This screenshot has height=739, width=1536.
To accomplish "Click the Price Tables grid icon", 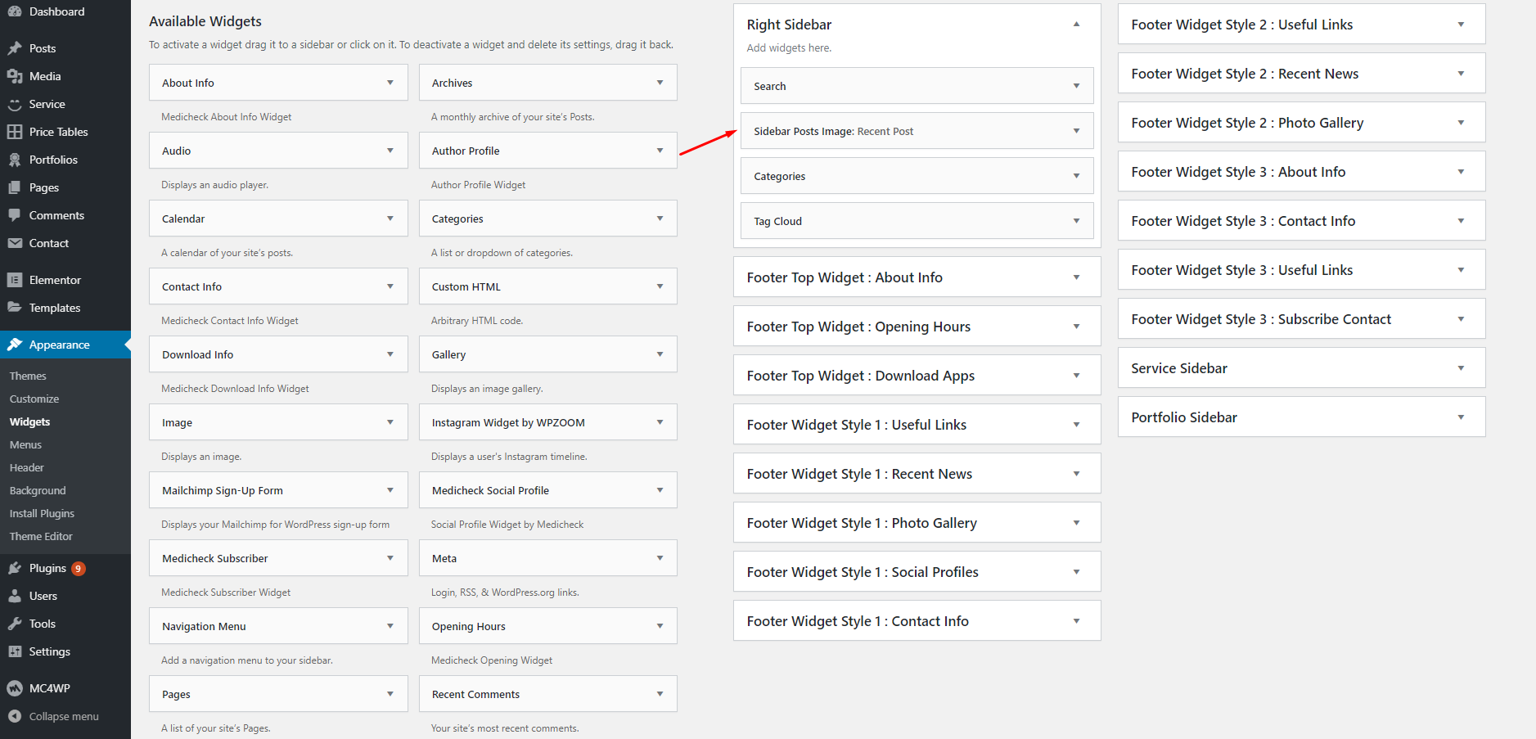I will click(x=15, y=132).
